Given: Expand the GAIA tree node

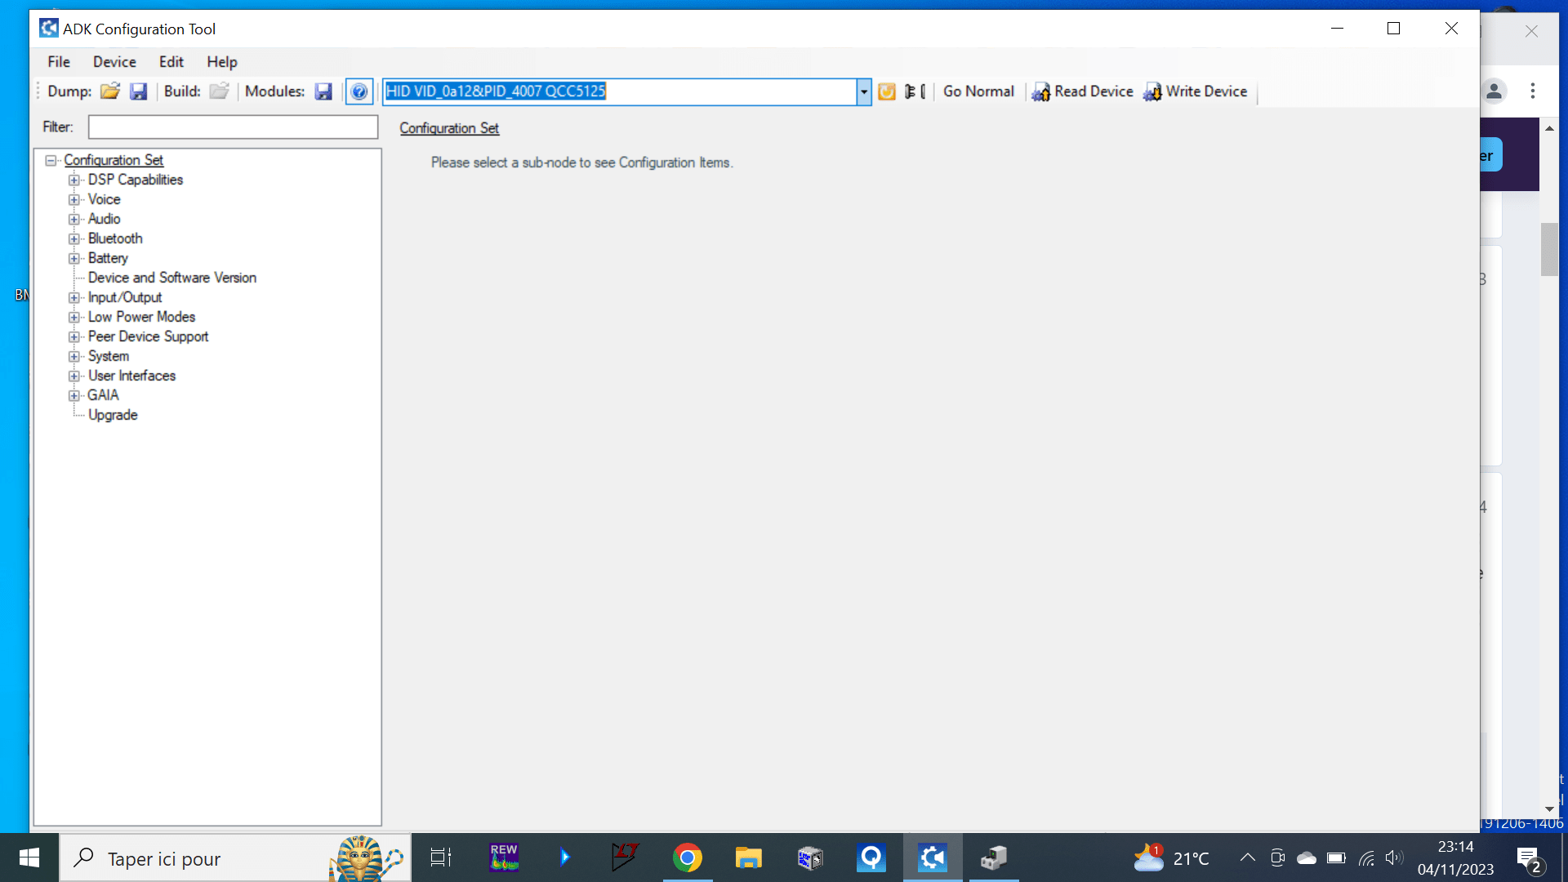Looking at the screenshot, I should click(x=74, y=395).
